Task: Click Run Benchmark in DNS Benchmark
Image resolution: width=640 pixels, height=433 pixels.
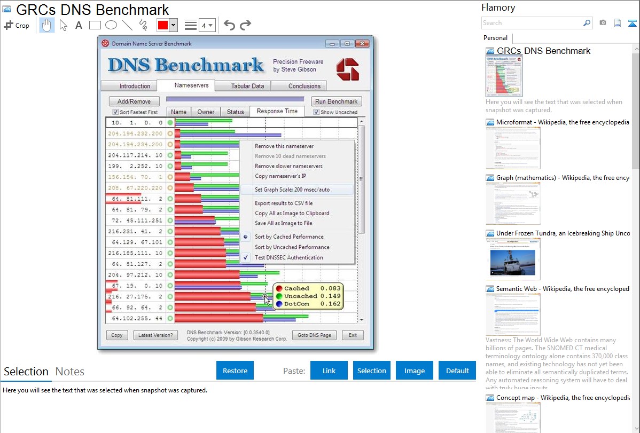Action: [x=337, y=101]
